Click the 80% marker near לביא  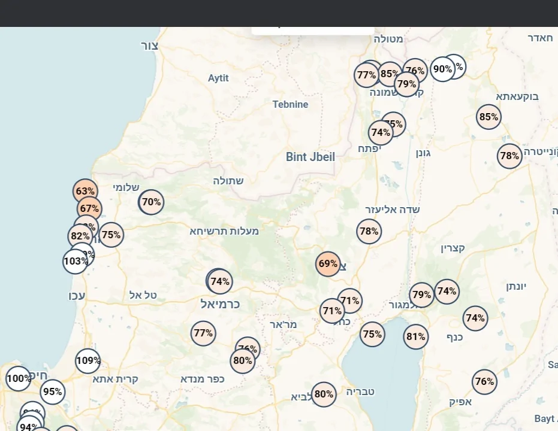(x=324, y=394)
